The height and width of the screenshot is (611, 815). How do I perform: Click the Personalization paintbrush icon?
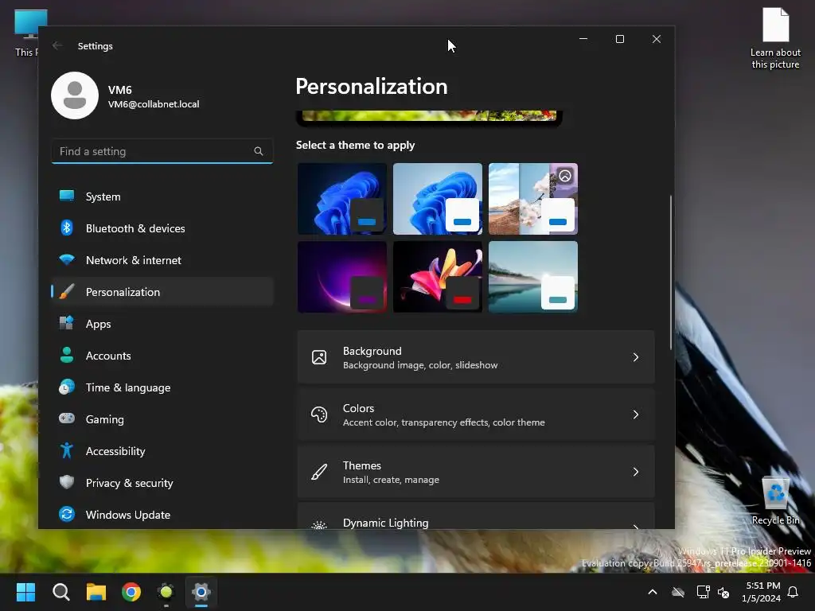click(67, 291)
